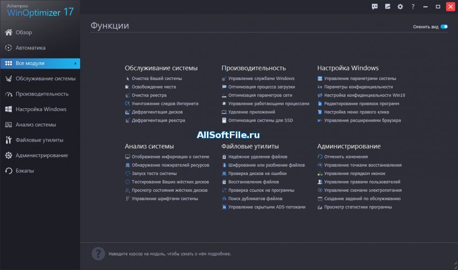
Task: Open Проверка дисков на ошибки module
Action: pyautogui.click(x=257, y=174)
